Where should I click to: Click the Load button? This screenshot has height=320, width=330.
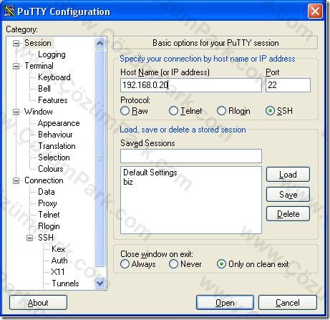click(x=288, y=175)
